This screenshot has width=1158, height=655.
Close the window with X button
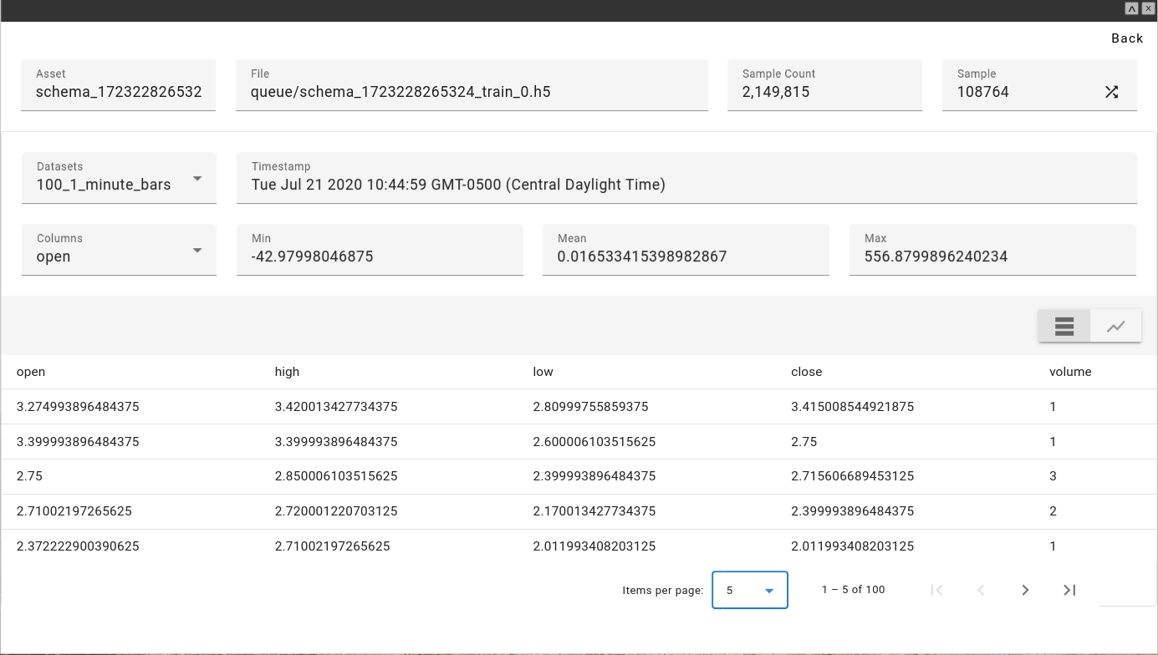[1148, 8]
